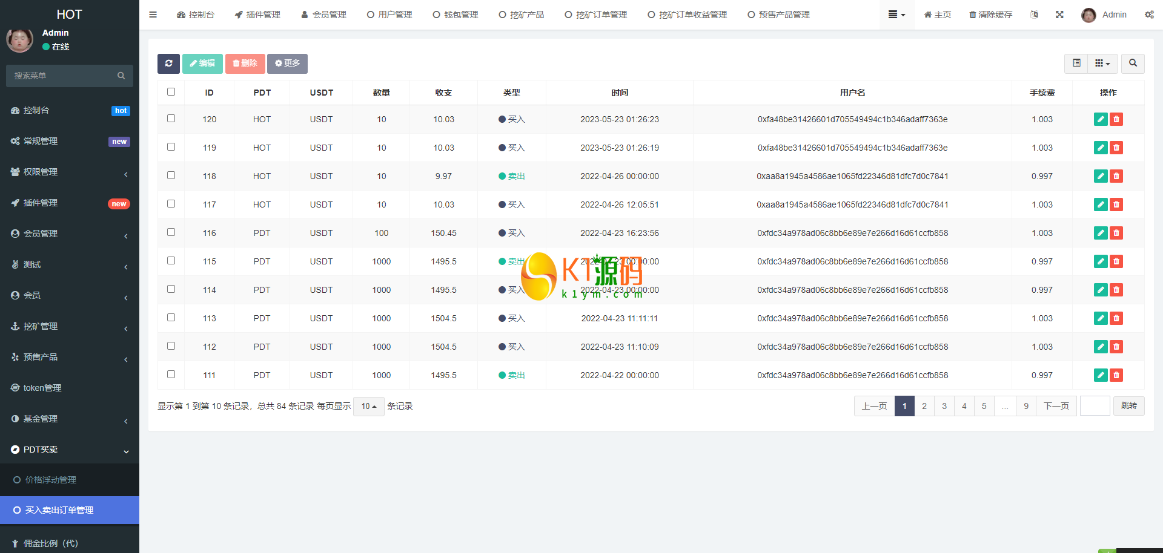Screen dimensions: 1163x553
Task: Click the 下一页 pagination button
Action: click(1056, 406)
